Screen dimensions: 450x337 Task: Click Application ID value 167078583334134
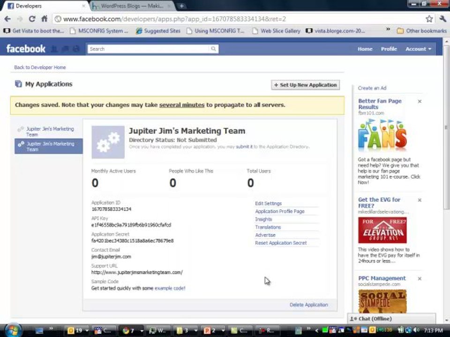pos(112,209)
